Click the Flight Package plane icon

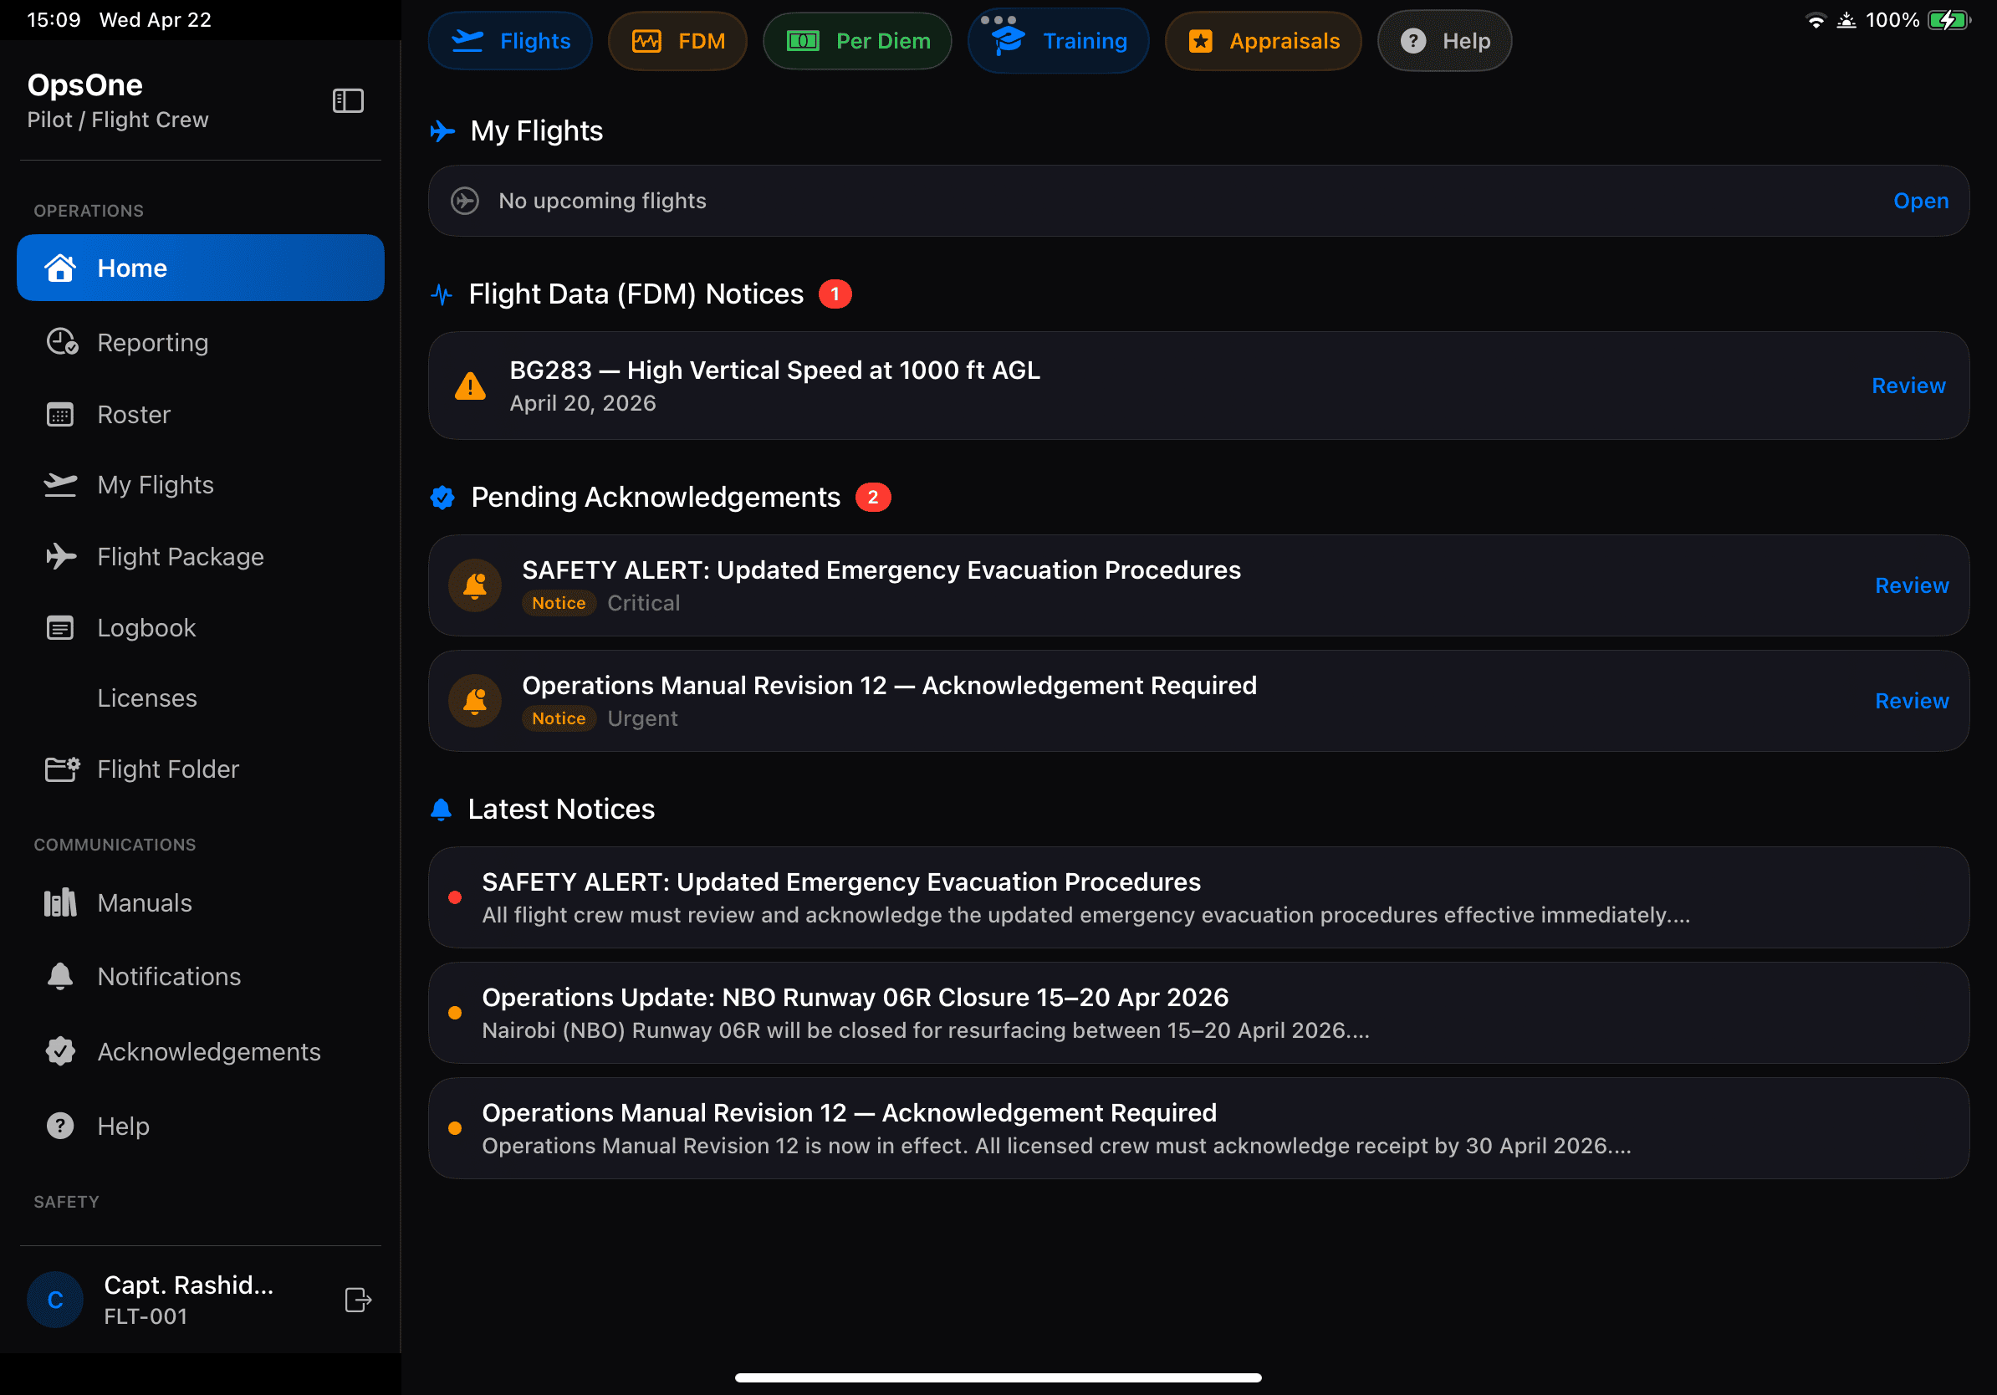click(x=61, y=555)
